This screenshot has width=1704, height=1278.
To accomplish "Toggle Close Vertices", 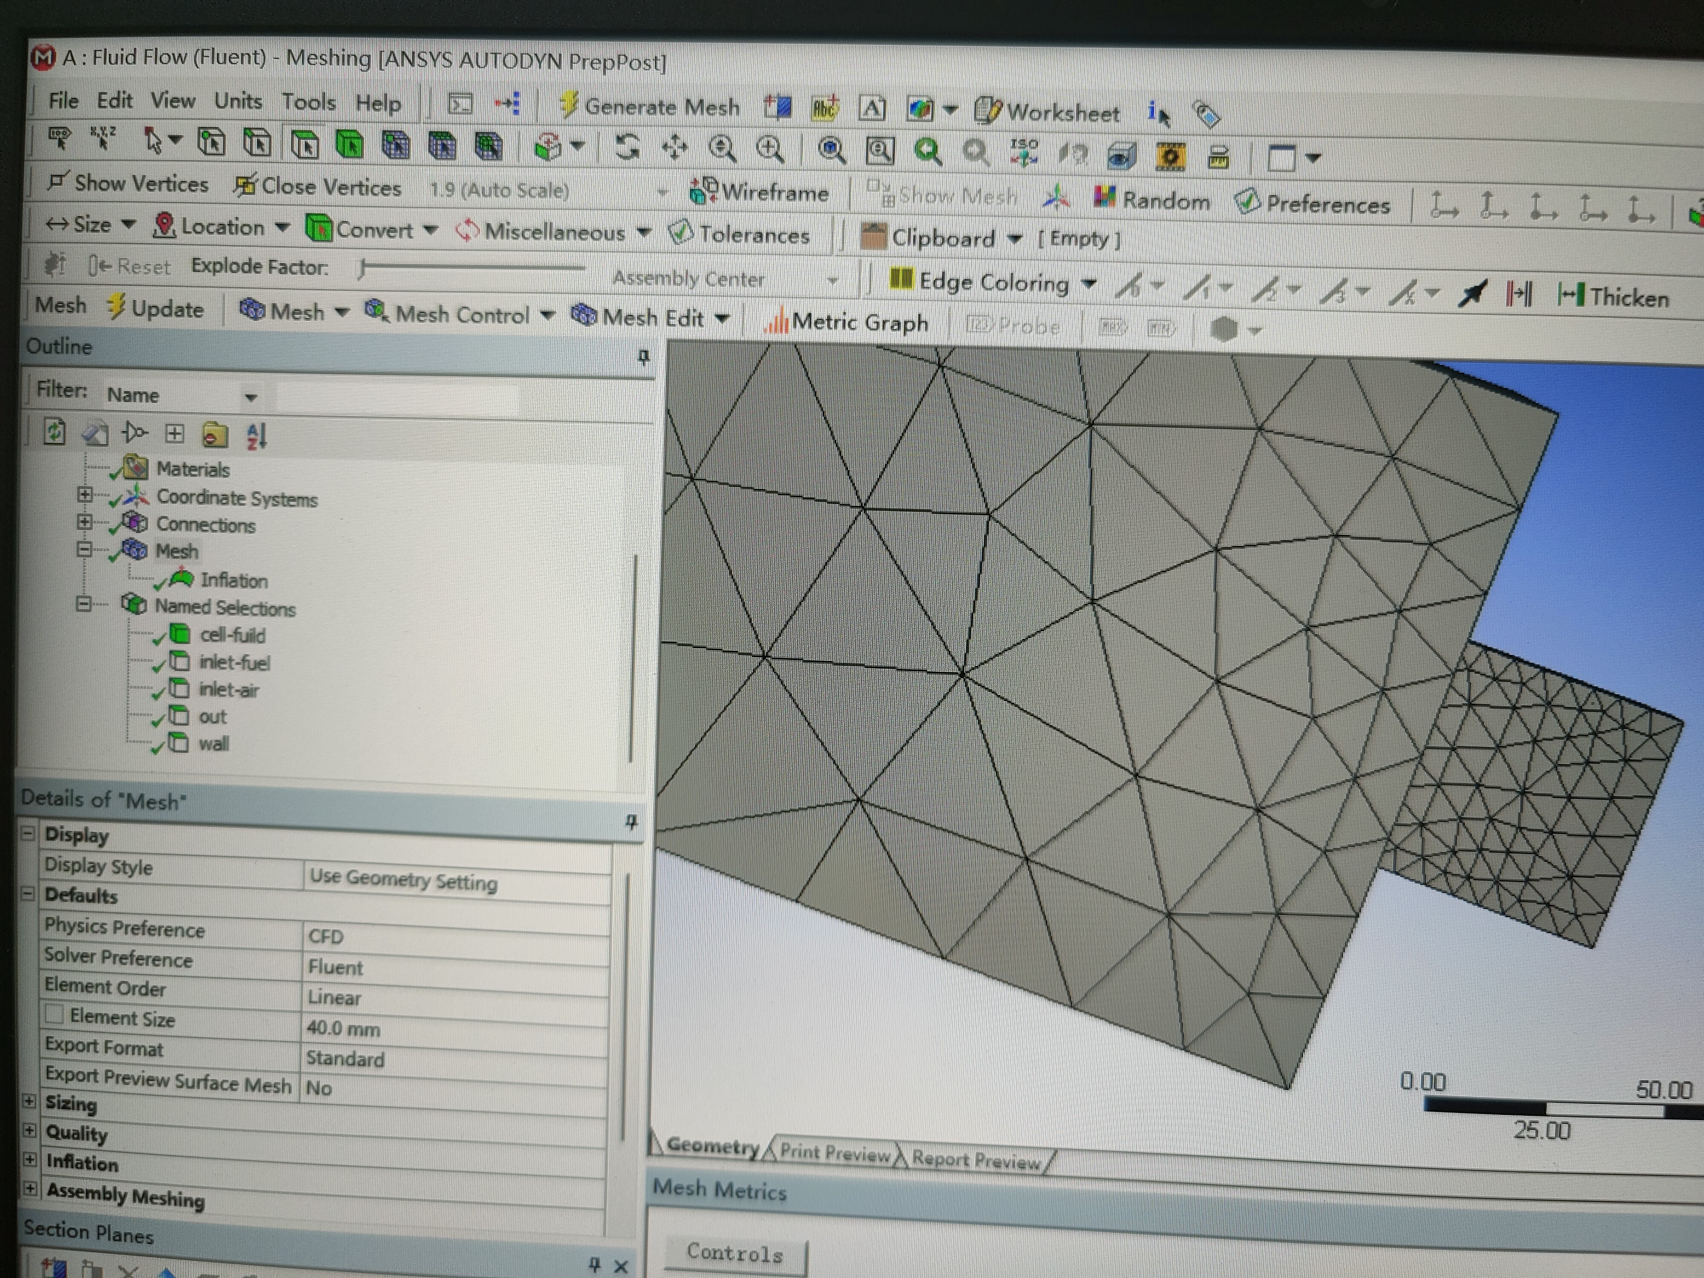I will tap(318, 187).
